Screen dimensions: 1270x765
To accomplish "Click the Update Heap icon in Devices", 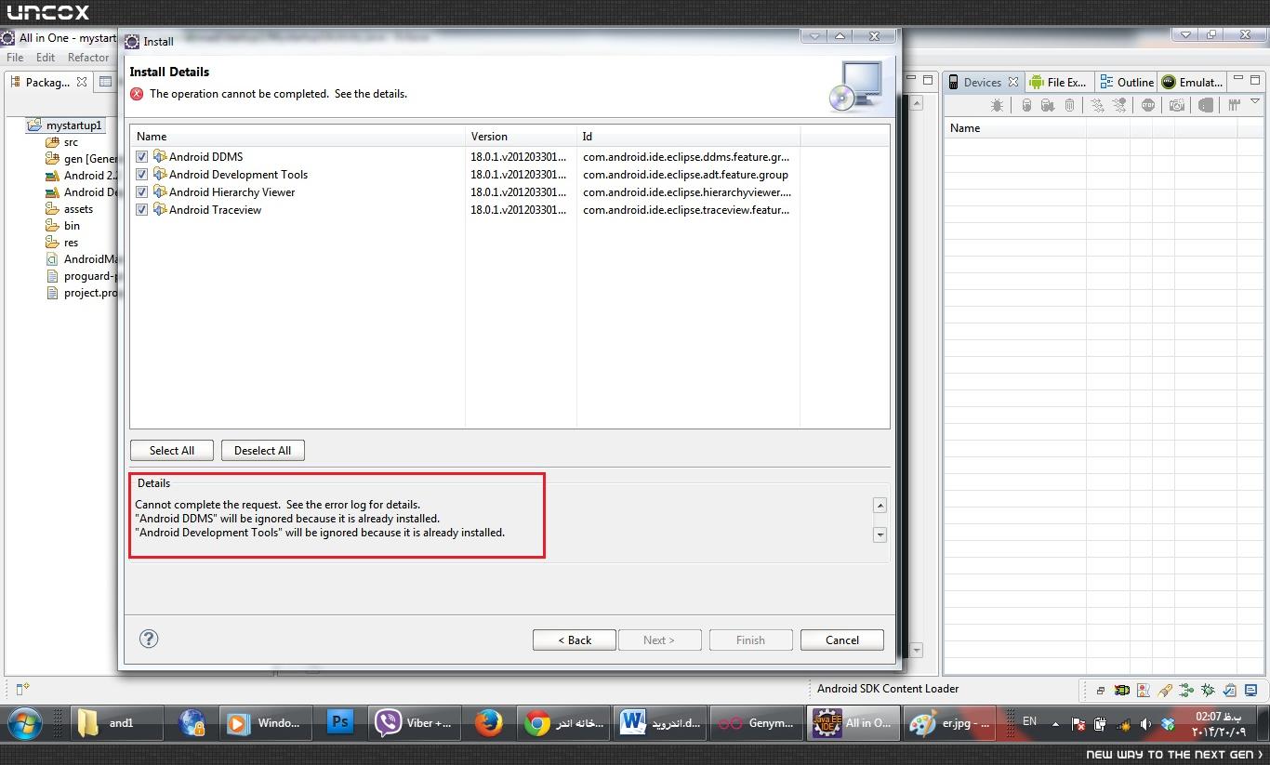I will (x=1026, y=105).
